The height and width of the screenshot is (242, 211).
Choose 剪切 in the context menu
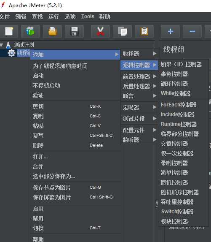[75, 106]
